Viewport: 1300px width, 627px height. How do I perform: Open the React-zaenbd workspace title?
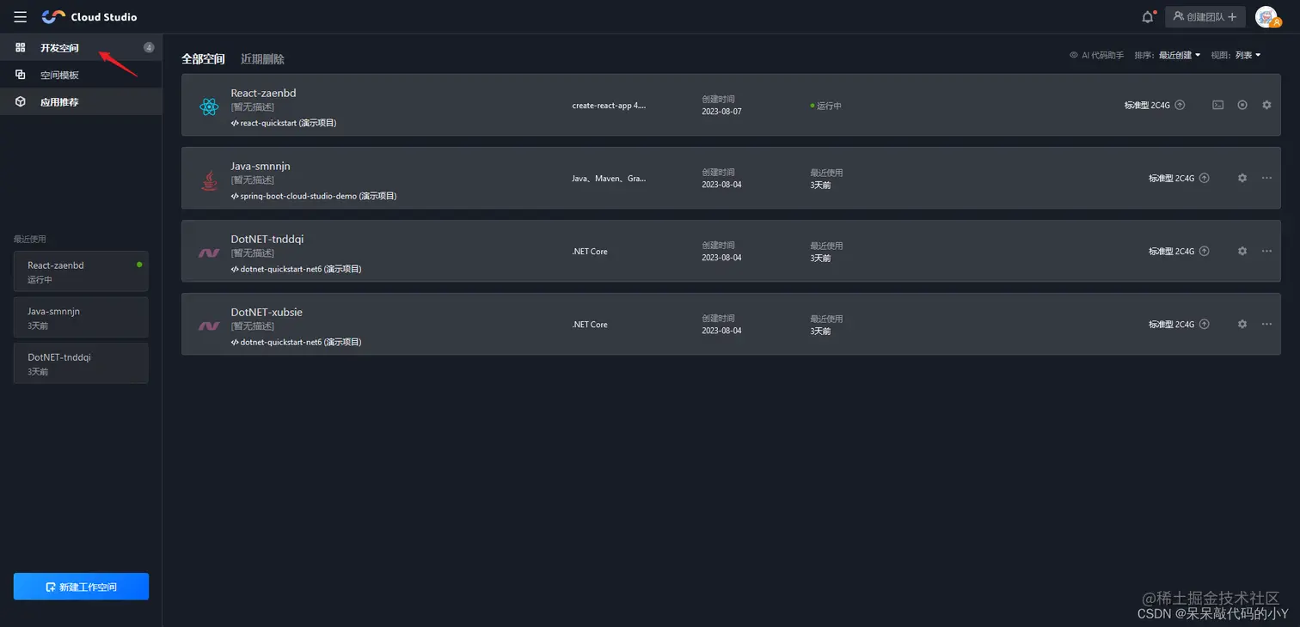263,93
